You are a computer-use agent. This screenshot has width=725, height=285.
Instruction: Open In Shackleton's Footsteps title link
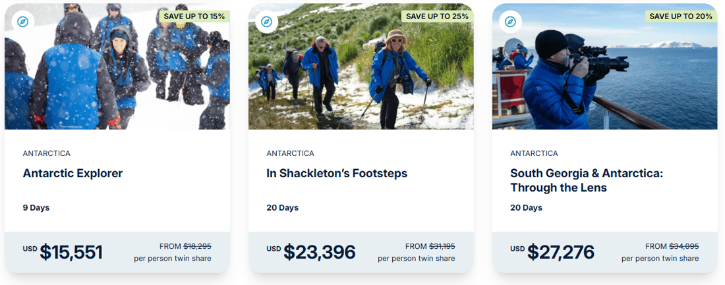tap(337, 174)
